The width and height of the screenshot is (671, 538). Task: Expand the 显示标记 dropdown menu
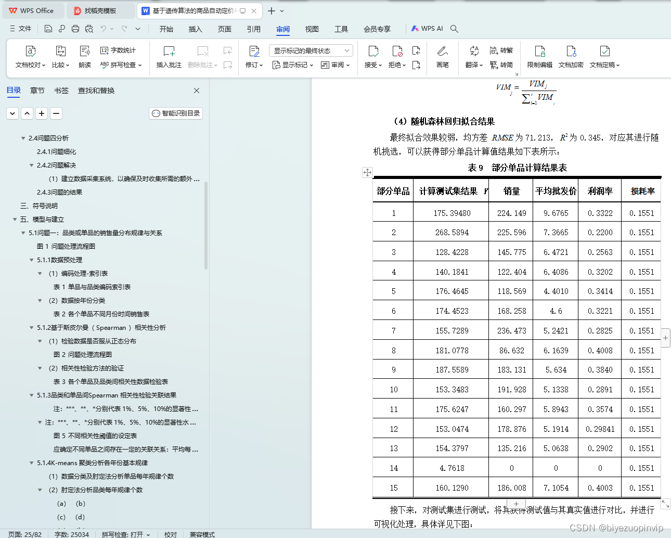pos(293,65)
